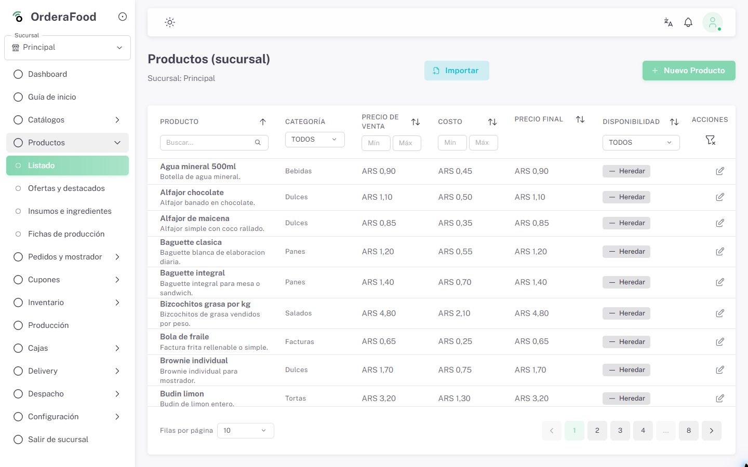Image resolution: width=748 pixels, height=467 pixels.
Task: Sort by Precio final arrows
Action: [x=580, y=119]
